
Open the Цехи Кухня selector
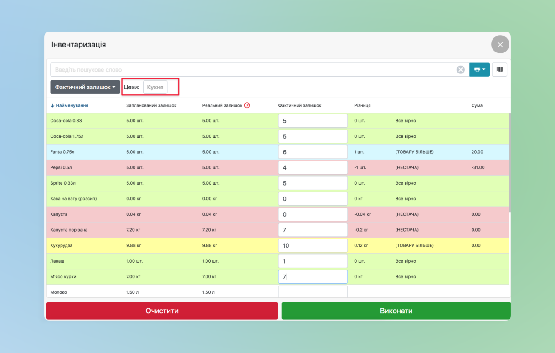tap(155, 87)
